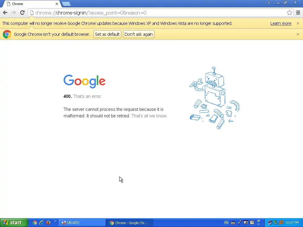The width and height of the screenshot is (303, 227).
Task: Click the broken robot illustration
Action: click(214, 98)
